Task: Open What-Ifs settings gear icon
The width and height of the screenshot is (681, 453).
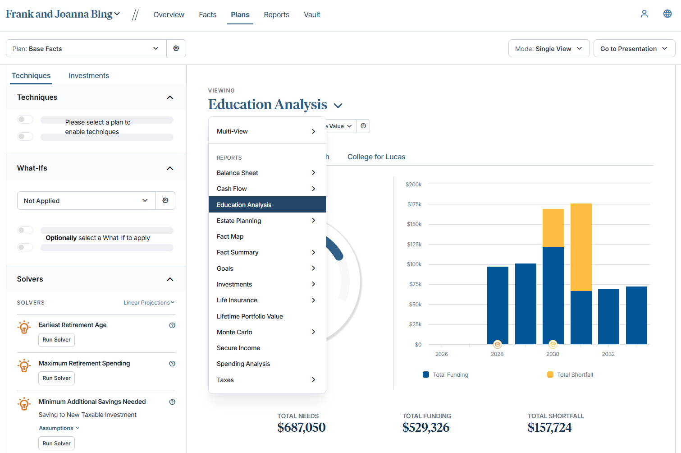Action: pyautogui.click(x=165, y=200)
